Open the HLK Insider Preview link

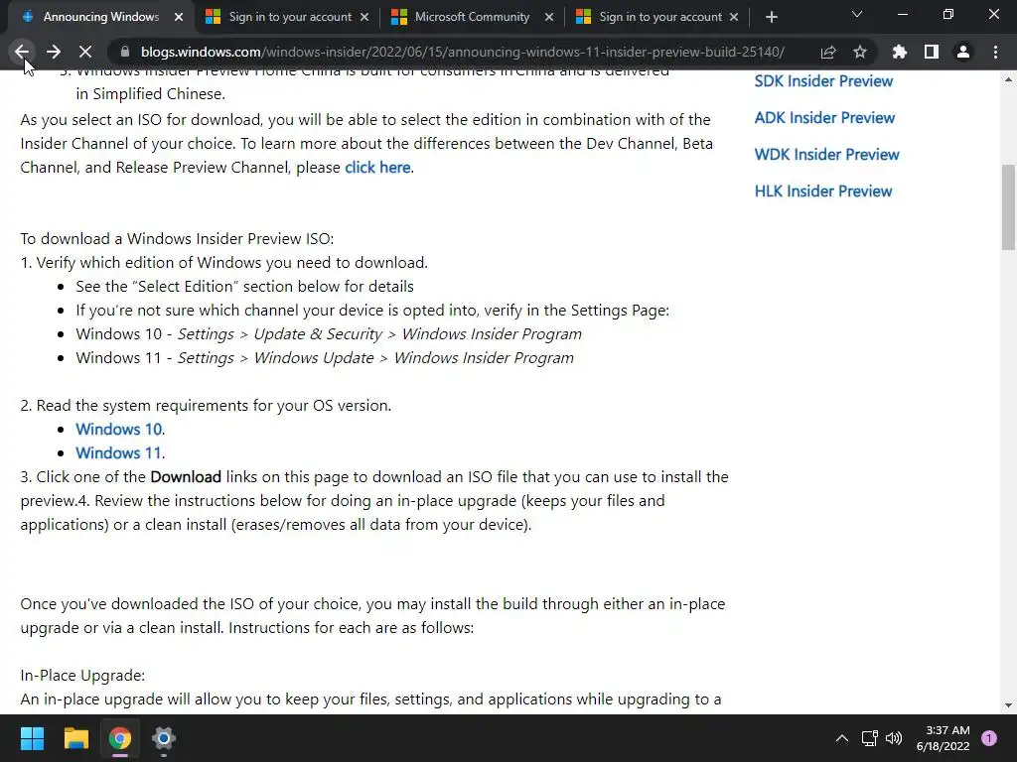pyautogui.click(x=823, y=191)
